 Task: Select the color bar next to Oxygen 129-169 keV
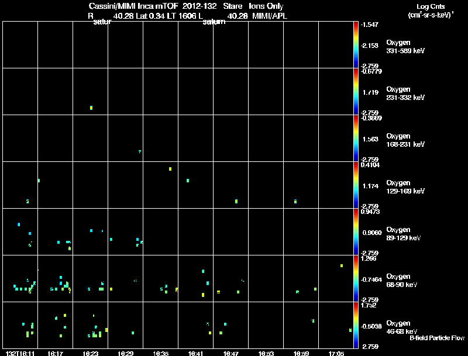[x=356, y=185]
